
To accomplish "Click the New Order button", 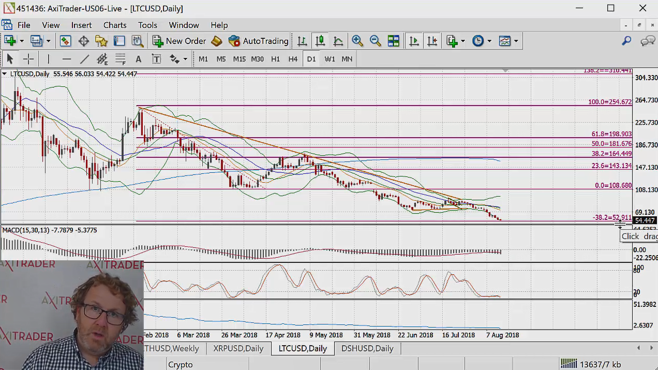I will tap(180, 41).
